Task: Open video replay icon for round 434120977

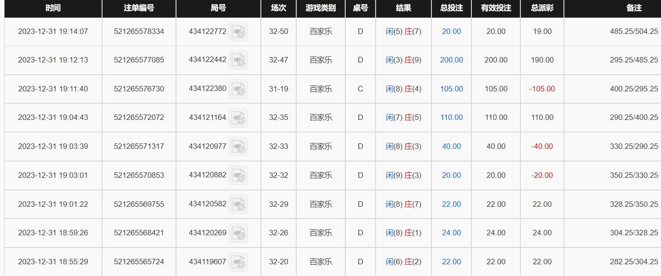Action: 238,147
